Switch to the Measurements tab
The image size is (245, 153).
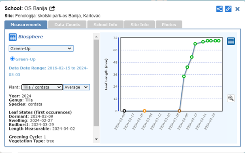26,25
